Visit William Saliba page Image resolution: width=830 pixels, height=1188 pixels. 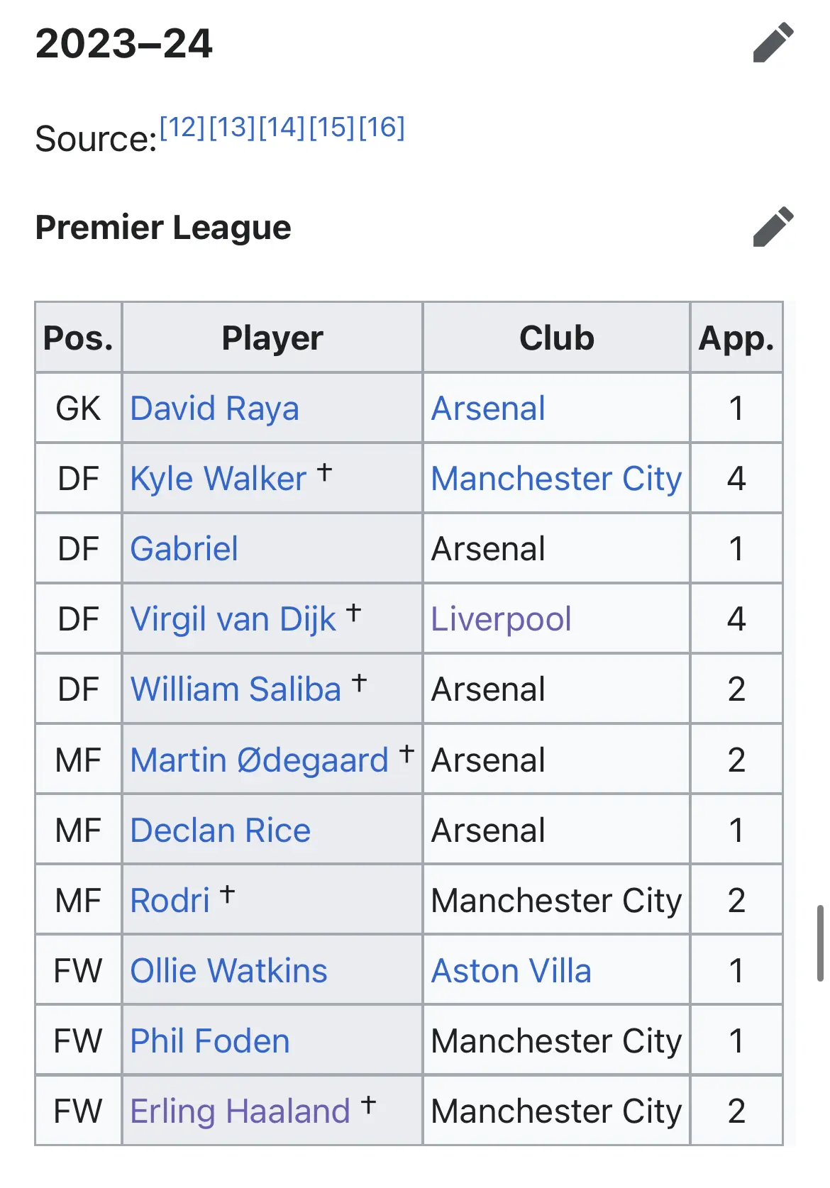(236, 689)
